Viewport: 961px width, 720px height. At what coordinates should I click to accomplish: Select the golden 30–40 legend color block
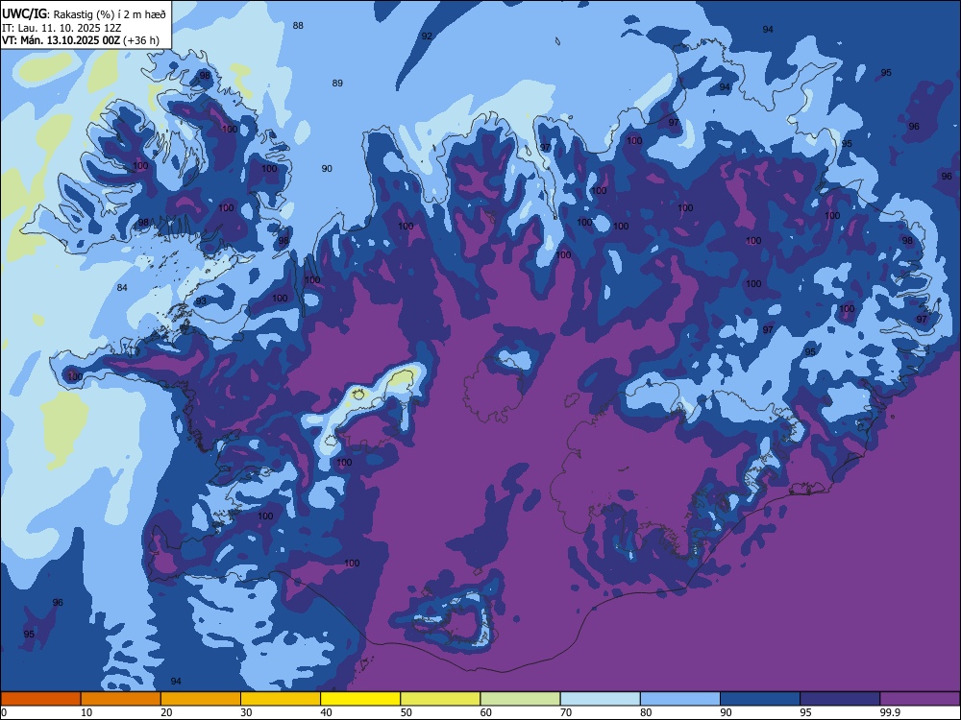pyautogui.click(x=281, y=699)
